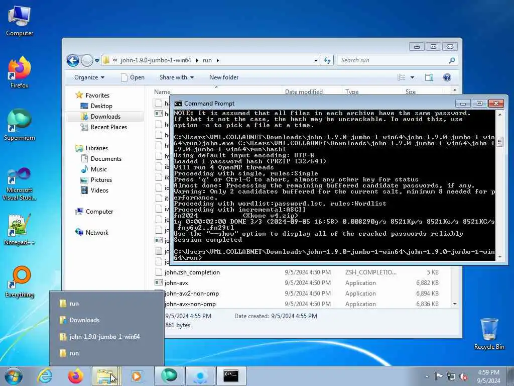514x386 pixels.
Task: Click the taskbar clock showing 4:59 PM
Action: pyautogui.click(x=488, y=377)
